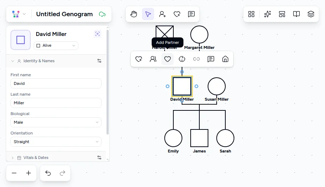Open Identity & Names field settings icon
Viewport: 325px width, 187px height.
(99, 61)
